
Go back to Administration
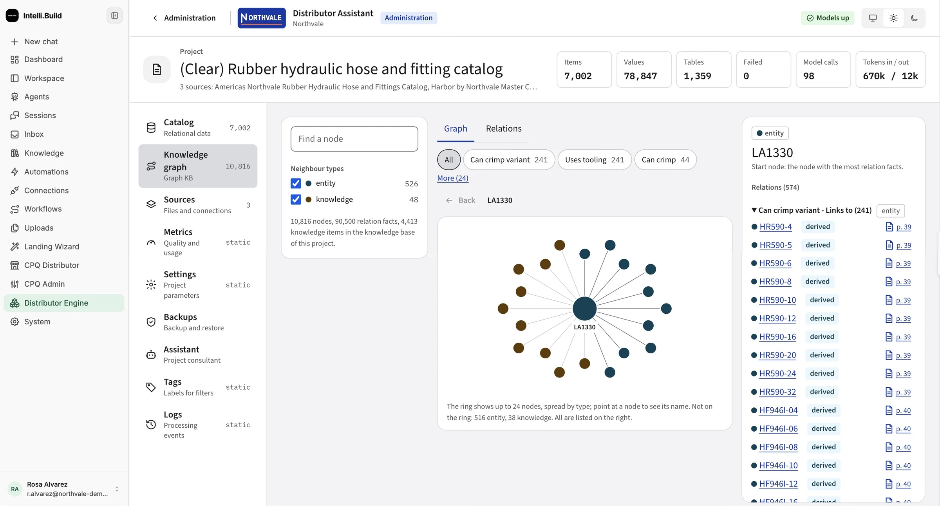184,18
